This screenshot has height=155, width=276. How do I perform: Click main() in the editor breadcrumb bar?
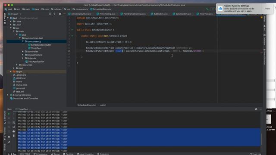103,105
